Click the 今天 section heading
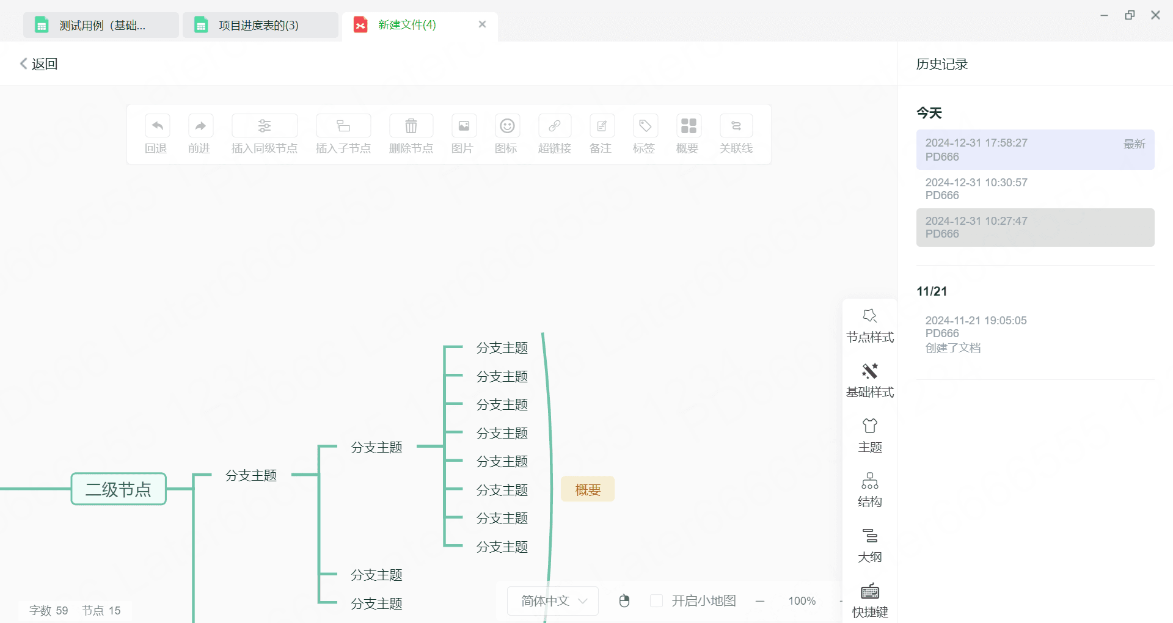 [929, 113]
